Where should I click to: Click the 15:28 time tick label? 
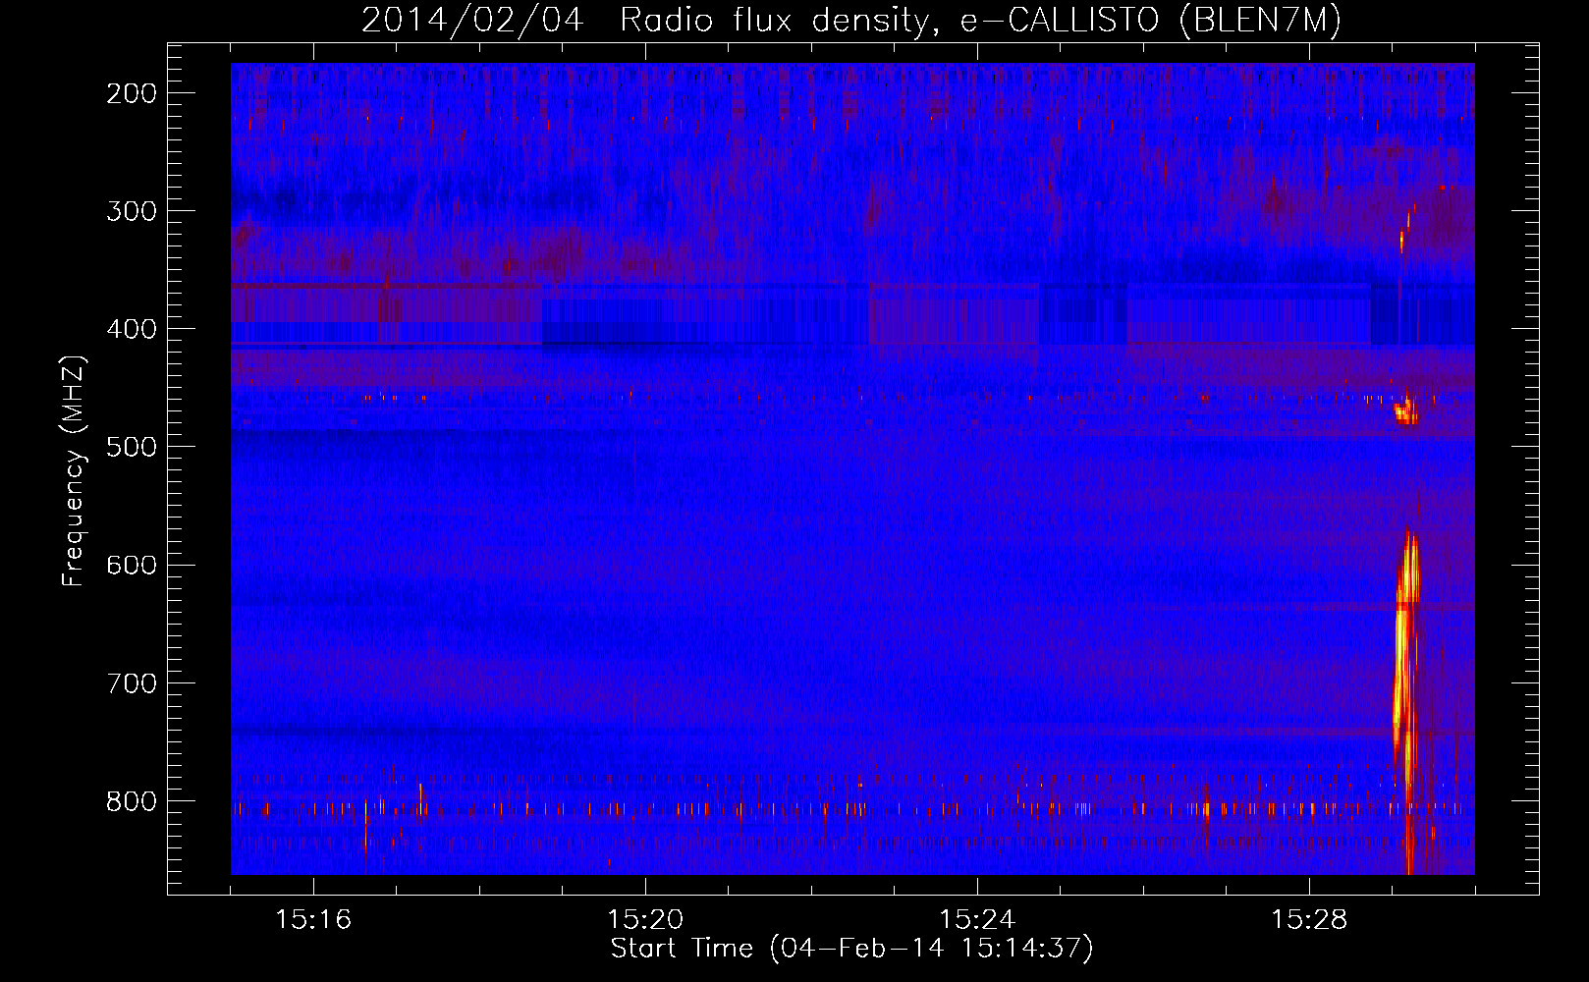click(x=1309, y=920)
